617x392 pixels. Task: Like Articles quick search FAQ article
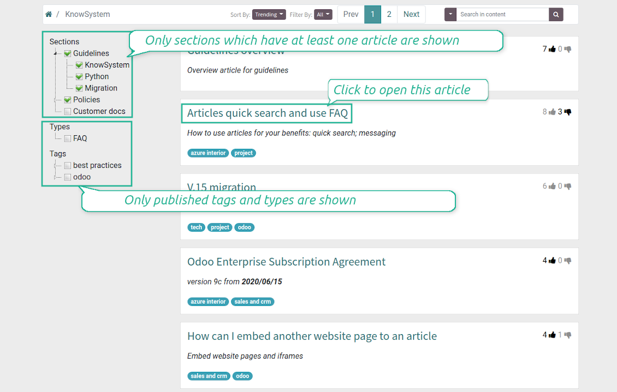tap(552, 112)
